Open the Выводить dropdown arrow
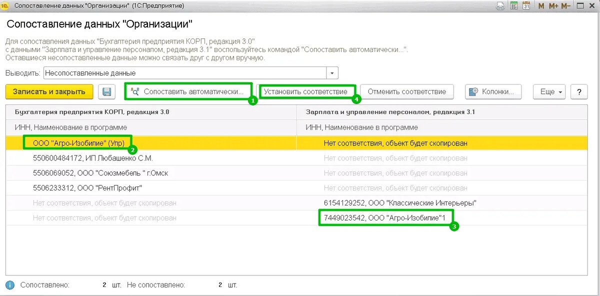 point(331,72)
